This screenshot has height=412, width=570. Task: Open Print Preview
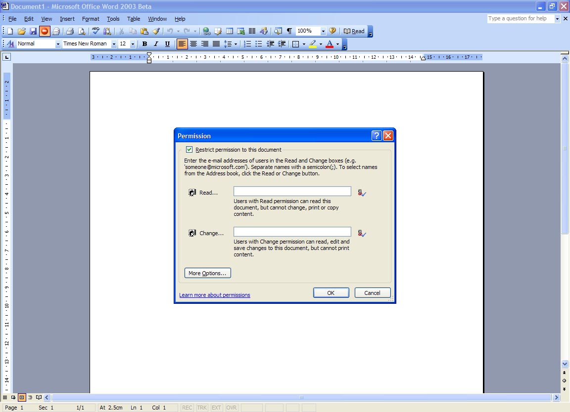(82, 31)
